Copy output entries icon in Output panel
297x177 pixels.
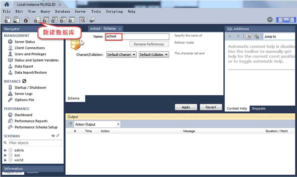(70, 124)
